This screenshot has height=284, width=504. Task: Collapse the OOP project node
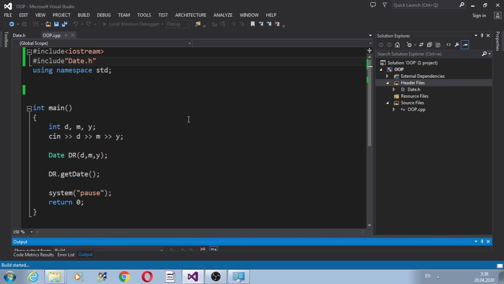click(381, 70)
